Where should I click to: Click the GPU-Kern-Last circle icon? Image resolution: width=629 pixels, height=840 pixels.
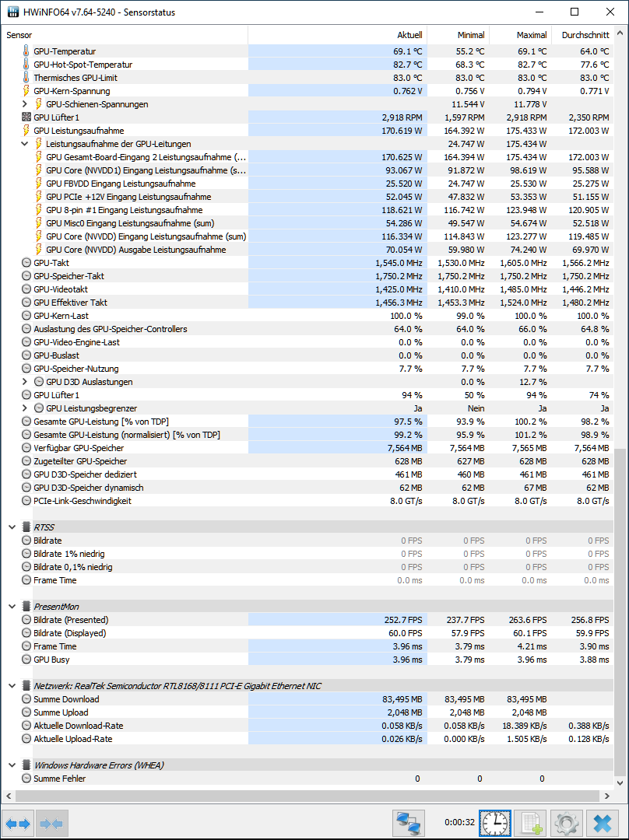pos(26,316)
